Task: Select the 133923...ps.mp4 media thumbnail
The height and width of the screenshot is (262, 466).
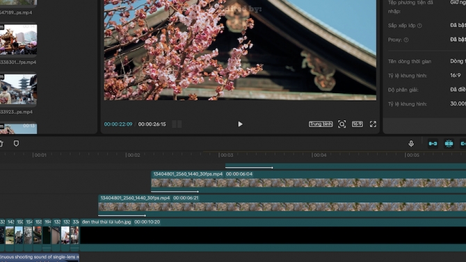Action: [x=18, y=89]
